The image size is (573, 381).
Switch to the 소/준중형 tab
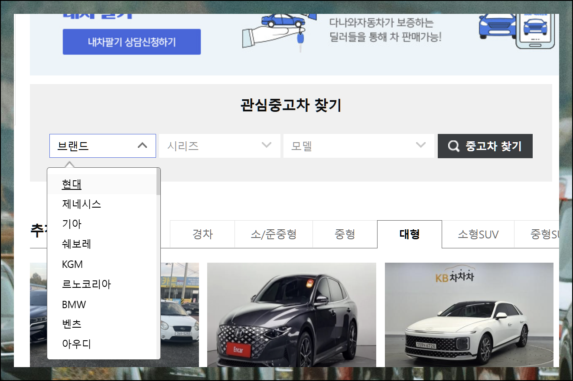pos(273,234)
